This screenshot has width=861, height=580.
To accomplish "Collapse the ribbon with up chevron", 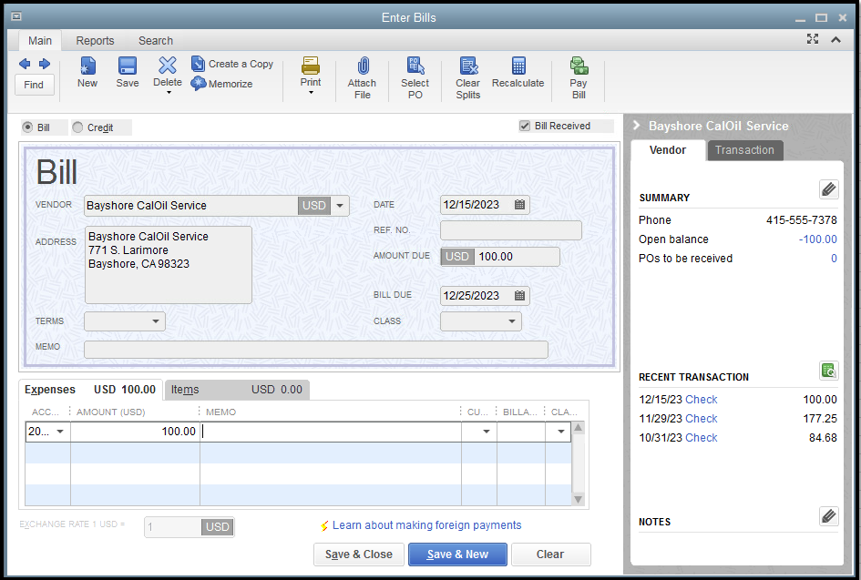I will 835,39.
